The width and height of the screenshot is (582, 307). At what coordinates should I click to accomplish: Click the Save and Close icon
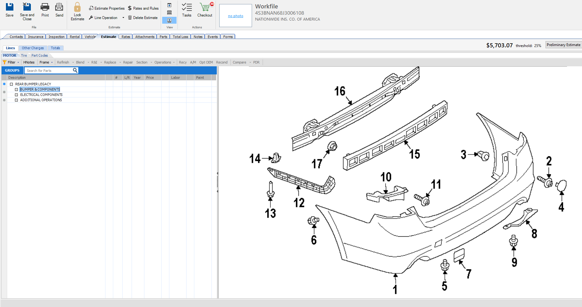click(x=27, y=7)
